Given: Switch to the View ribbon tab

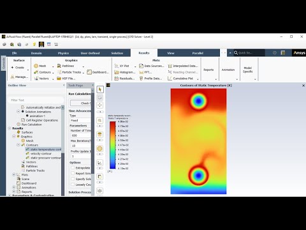Looking at the screenshot, I should tap(171, 53).
